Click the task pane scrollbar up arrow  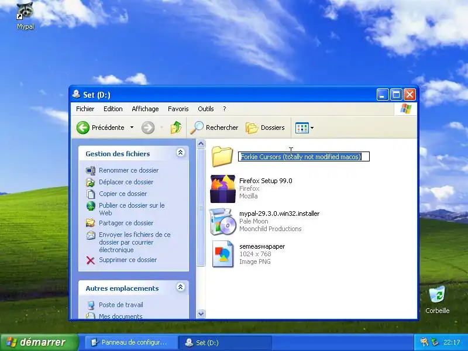[201, 144]
